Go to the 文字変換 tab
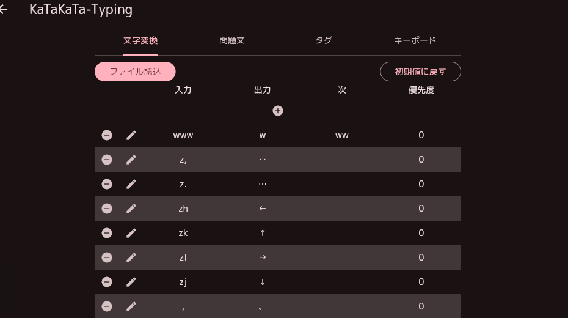Viewport: 568px width, 318px height. tap(140, 40)
